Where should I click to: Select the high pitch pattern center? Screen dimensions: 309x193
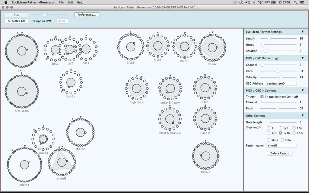[137, 88]
